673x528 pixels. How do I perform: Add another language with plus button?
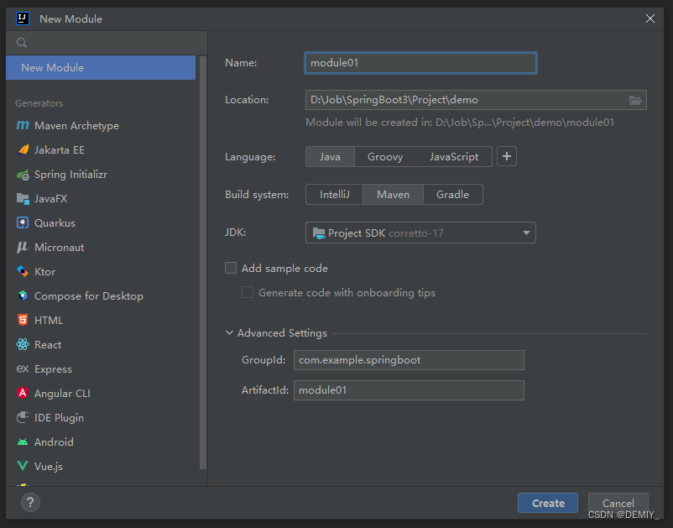coord(507,156)
